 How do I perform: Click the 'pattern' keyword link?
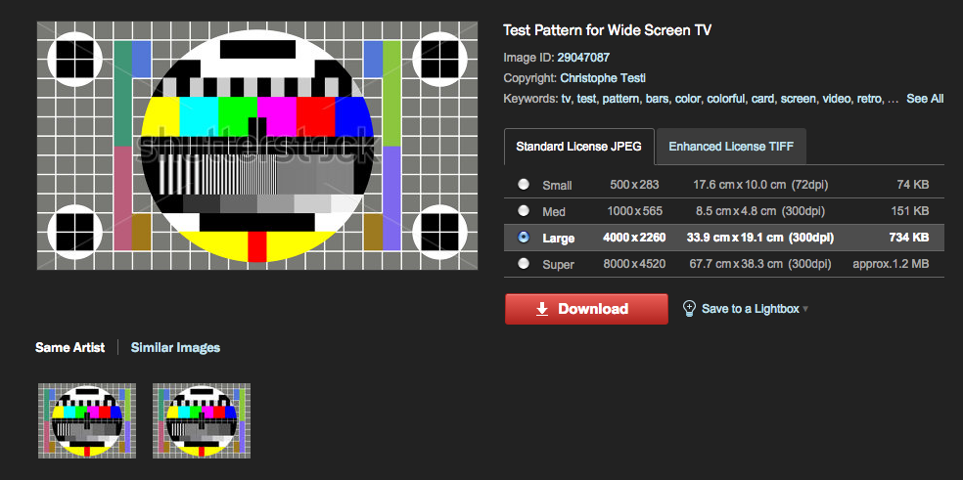(x=620, y=99)
